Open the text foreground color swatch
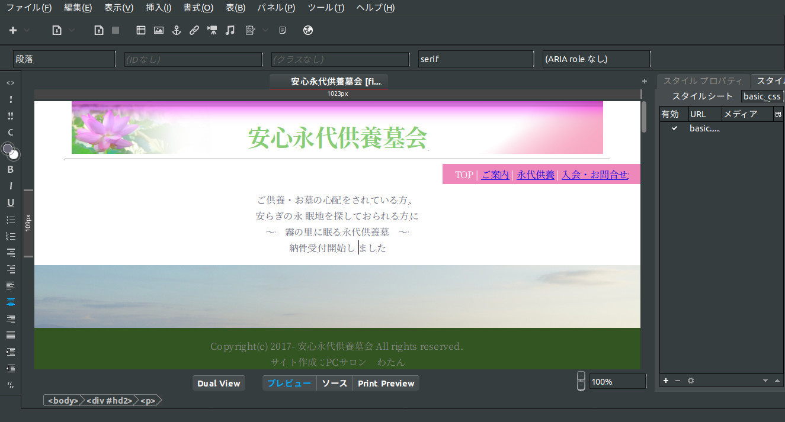The width and height of the screenshot is (785, 422). [x=8, y=149]
